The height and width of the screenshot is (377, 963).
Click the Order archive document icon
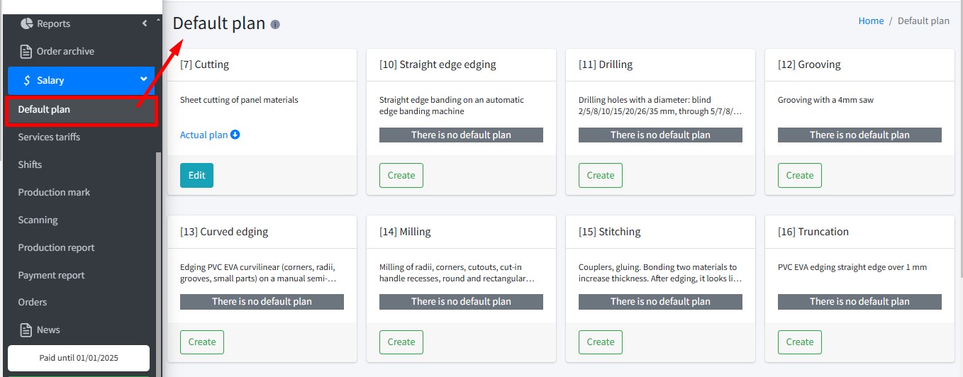coord(26,51)
